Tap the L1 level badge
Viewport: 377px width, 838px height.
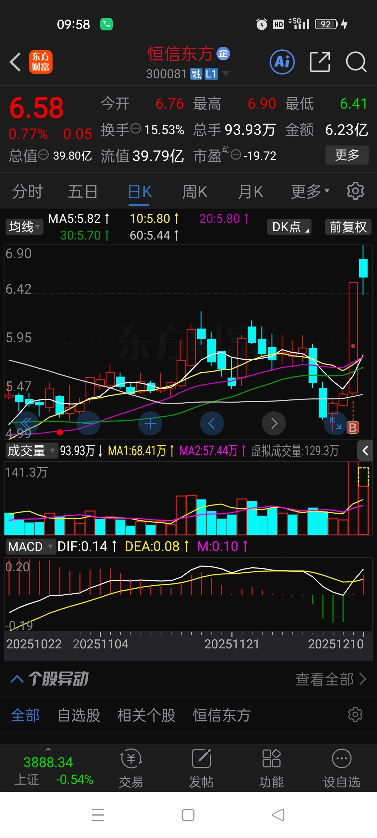coord(211,74)
